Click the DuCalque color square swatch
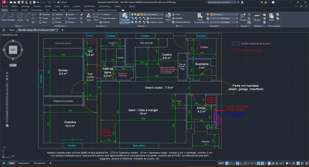Screen dimensions: 309x167 point(212,14)
